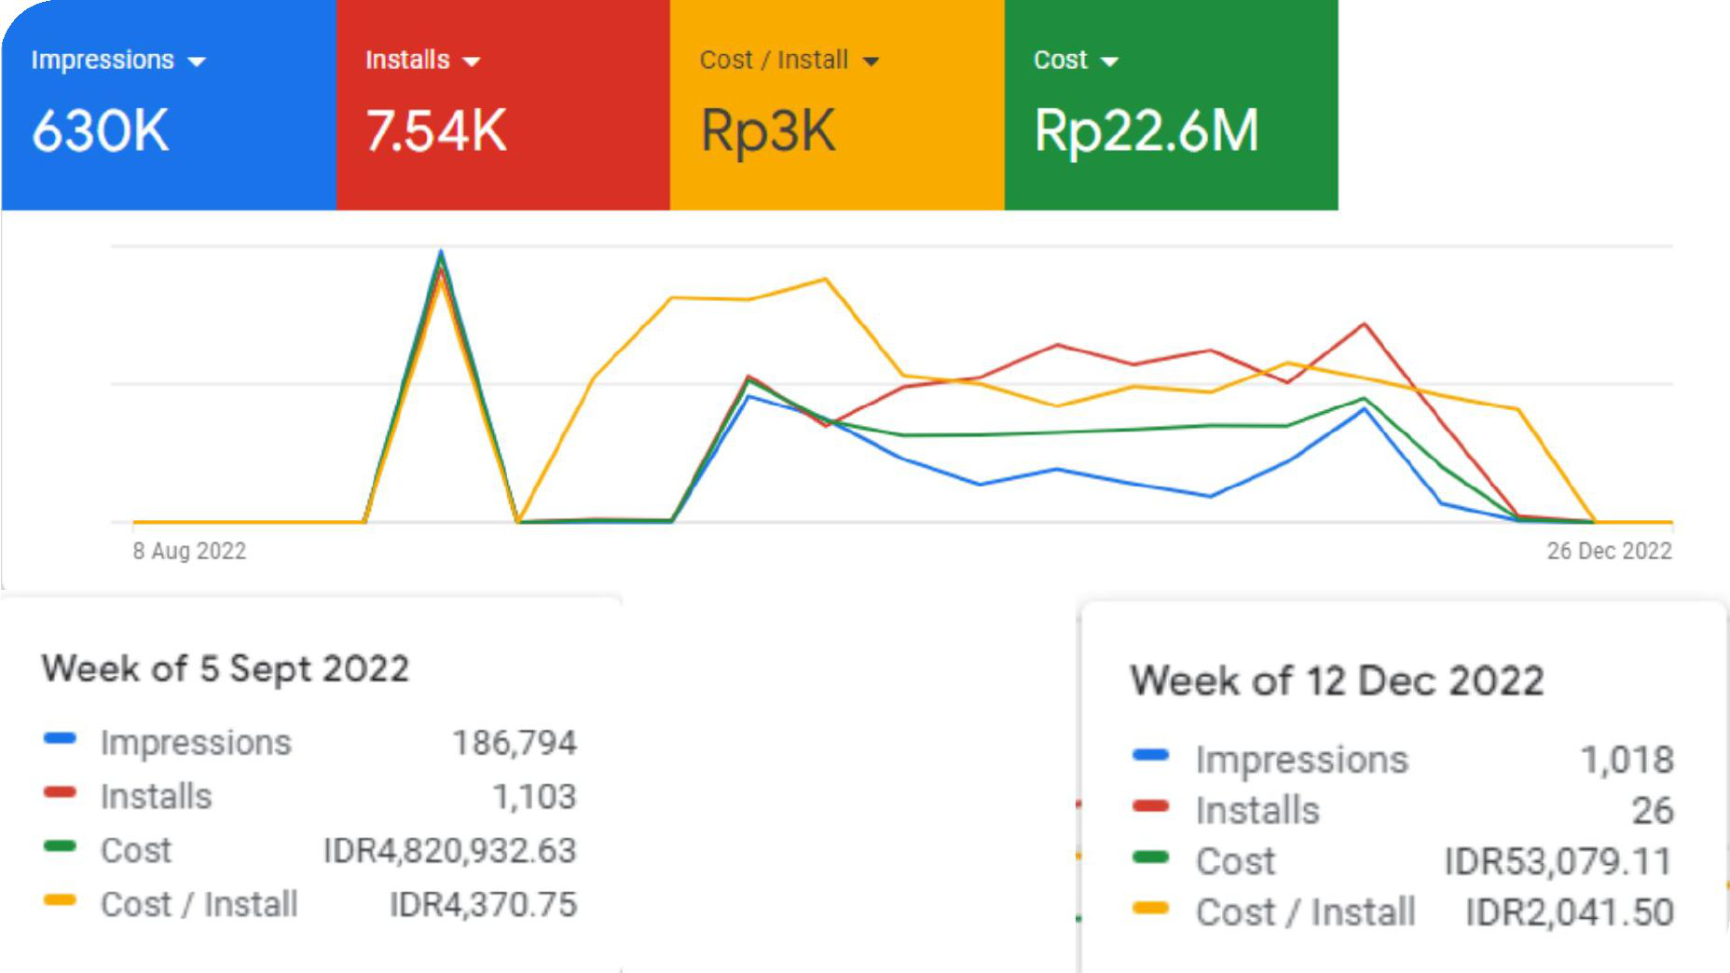Click blue Impressions swatch in 5 Sept tooltip
Viewport: 1730px width, 973px height.
coord(60,738)
